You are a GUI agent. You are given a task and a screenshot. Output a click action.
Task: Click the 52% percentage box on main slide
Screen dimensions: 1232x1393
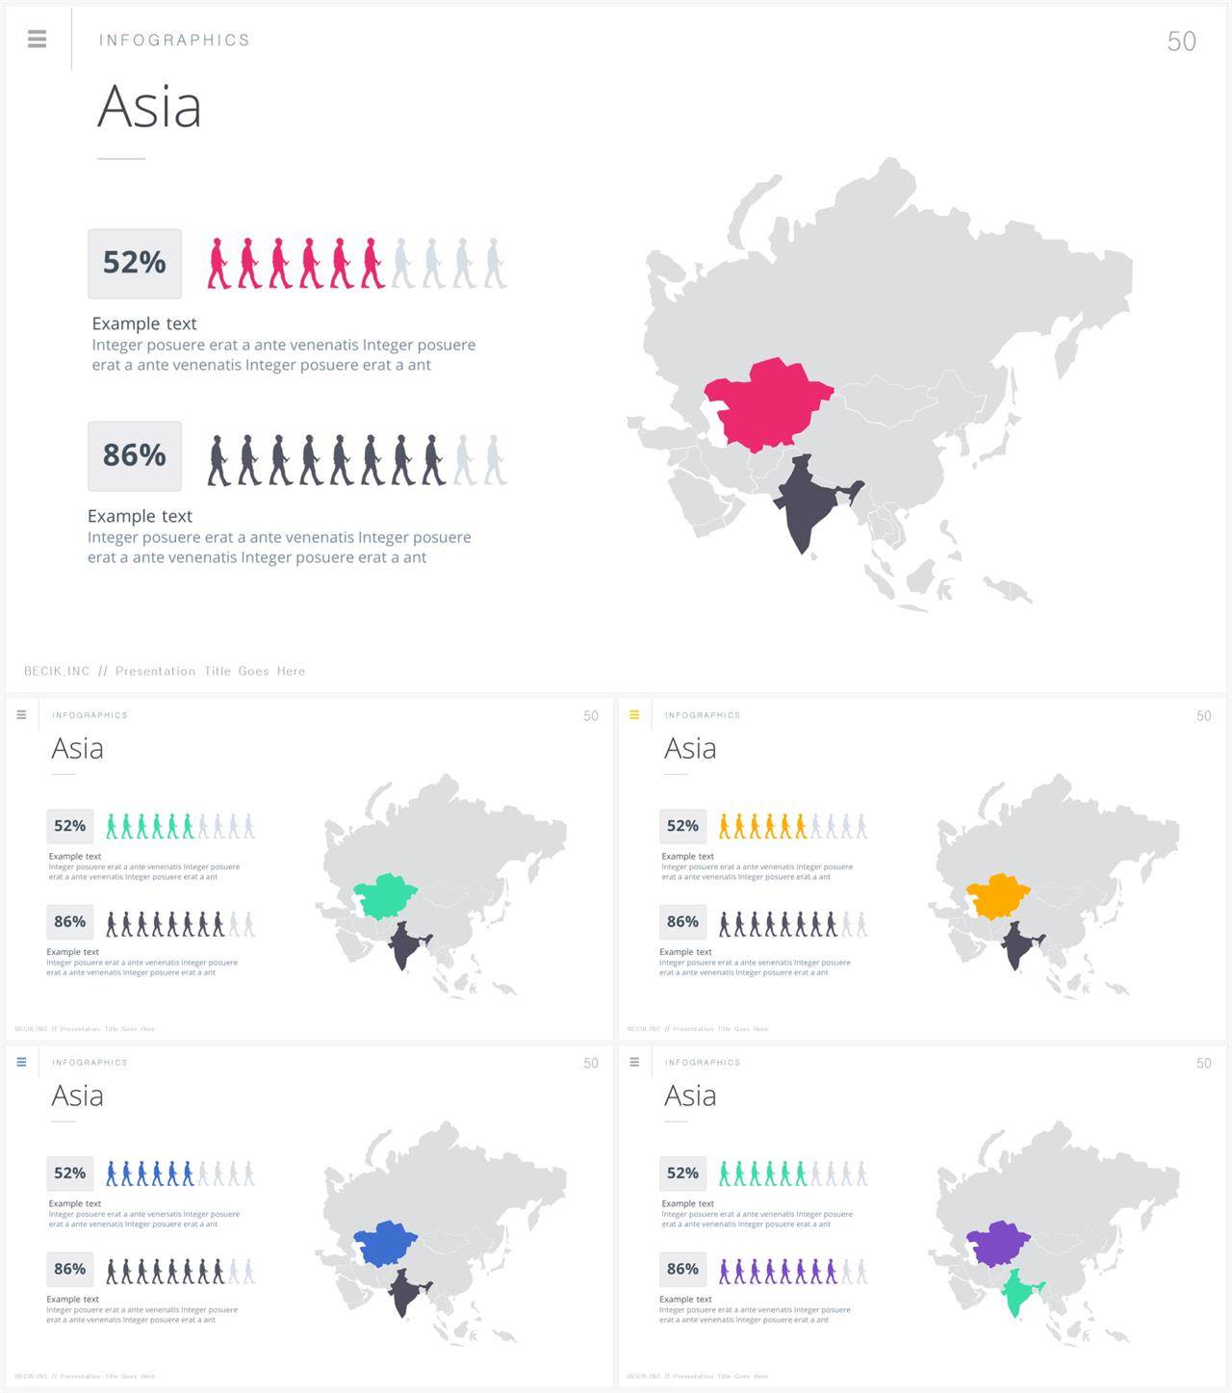pos(135,263)
